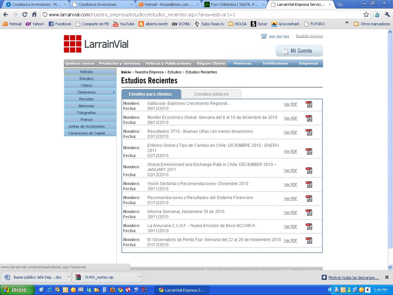
Task: Open the Chrome wrench settings menu
Action: (387, 15)
